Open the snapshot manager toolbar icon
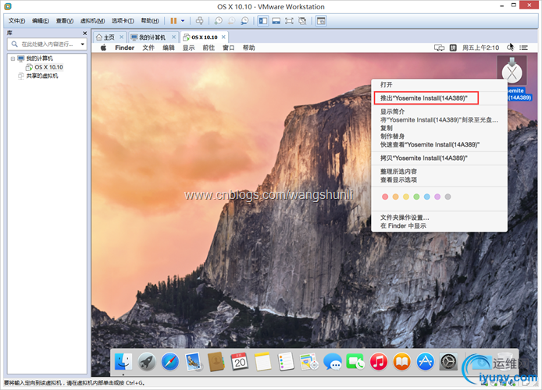This screenshot has width=542, height=390. 244,21
